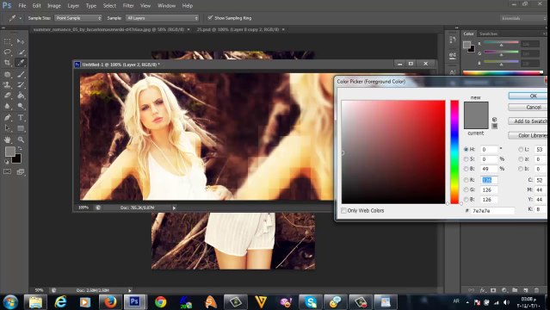The height and width of the screenshot is (310, 550).
Task: Select the Lasso tool
Action: coord(7,52)
